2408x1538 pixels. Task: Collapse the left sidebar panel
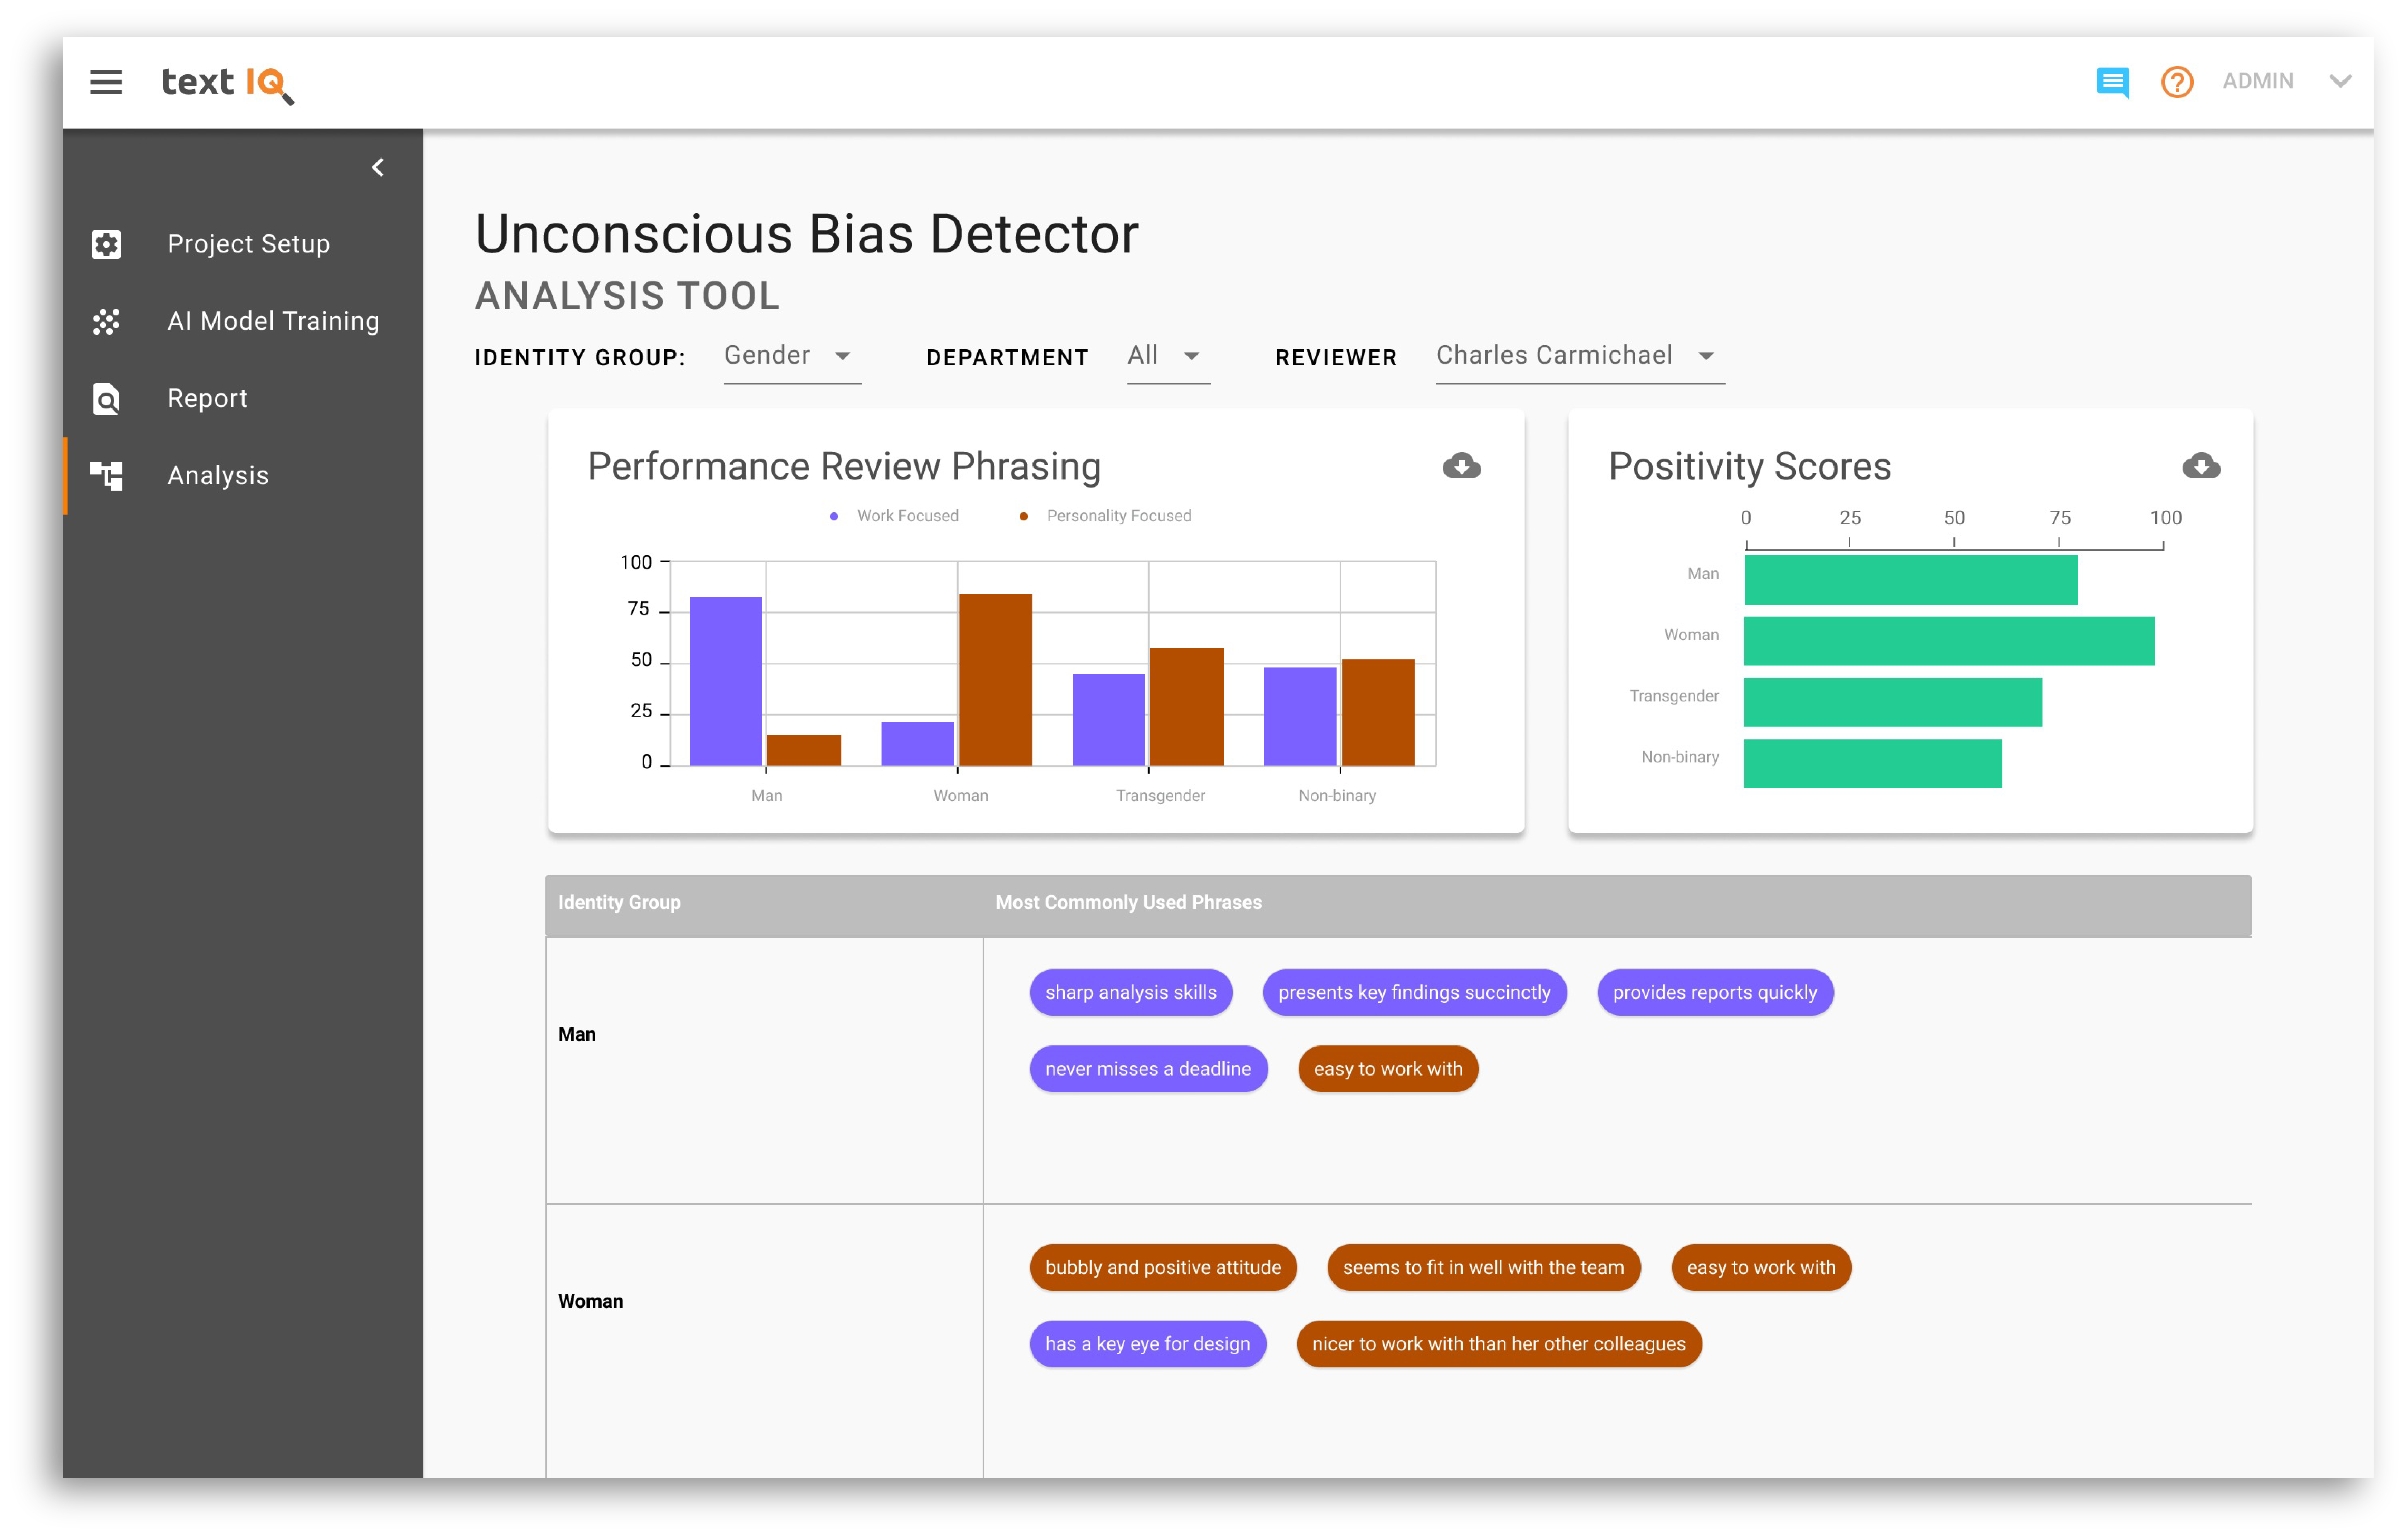pos(378,167)
